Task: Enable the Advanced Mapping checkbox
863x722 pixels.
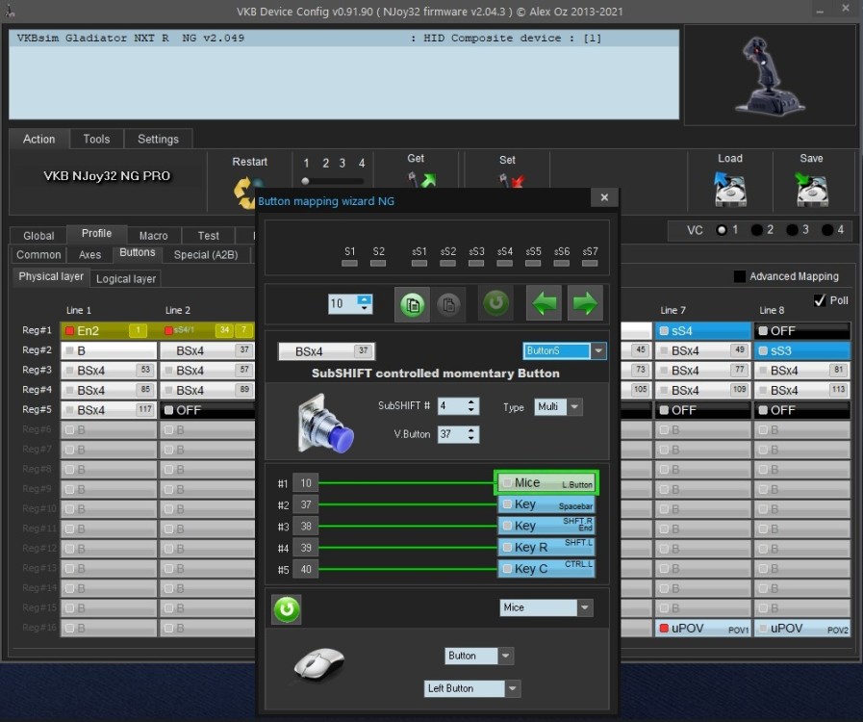Action: tap(740, 276)
